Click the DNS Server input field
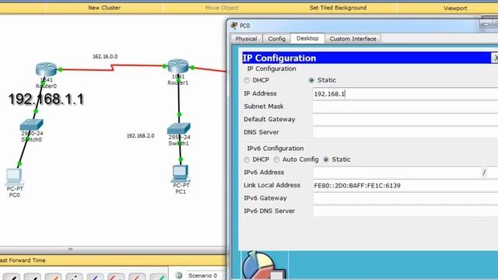Image resolution: width=498 pixels, height=280 pixels. [405, 132]
